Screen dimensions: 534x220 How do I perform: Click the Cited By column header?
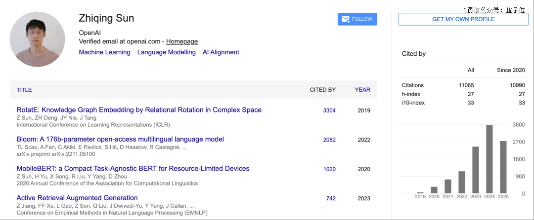(322, 90)
